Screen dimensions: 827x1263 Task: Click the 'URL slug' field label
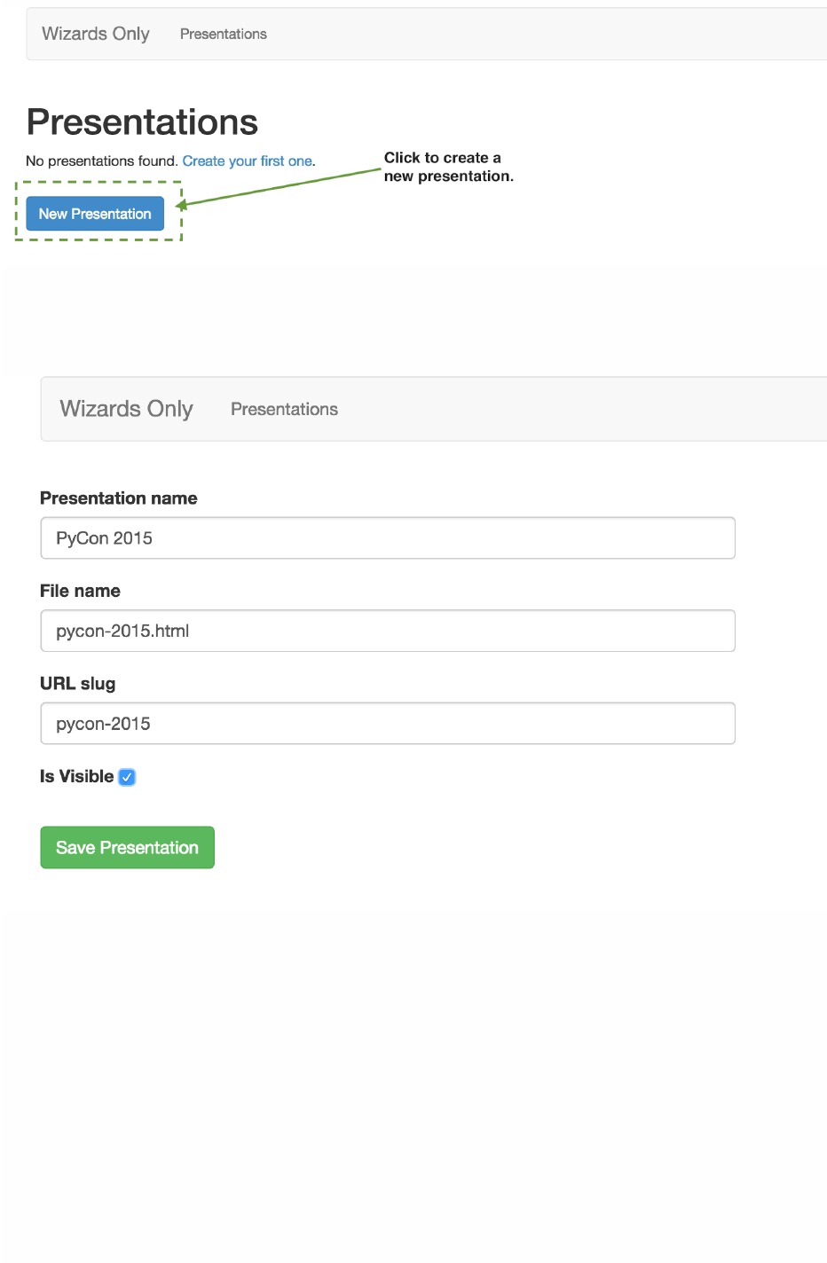78,684
